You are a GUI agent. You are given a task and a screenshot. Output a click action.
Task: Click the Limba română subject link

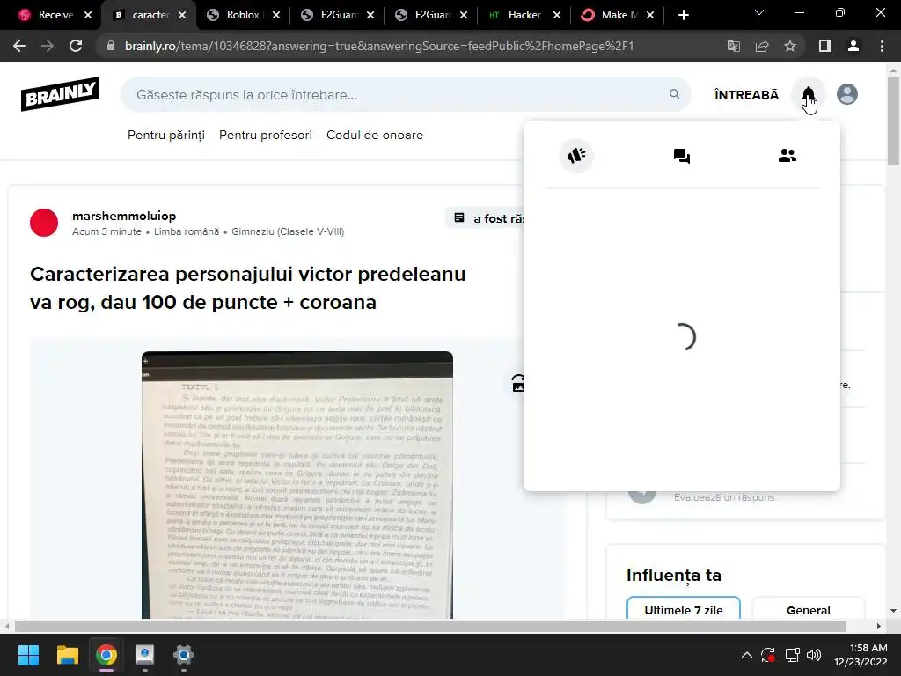187,231
